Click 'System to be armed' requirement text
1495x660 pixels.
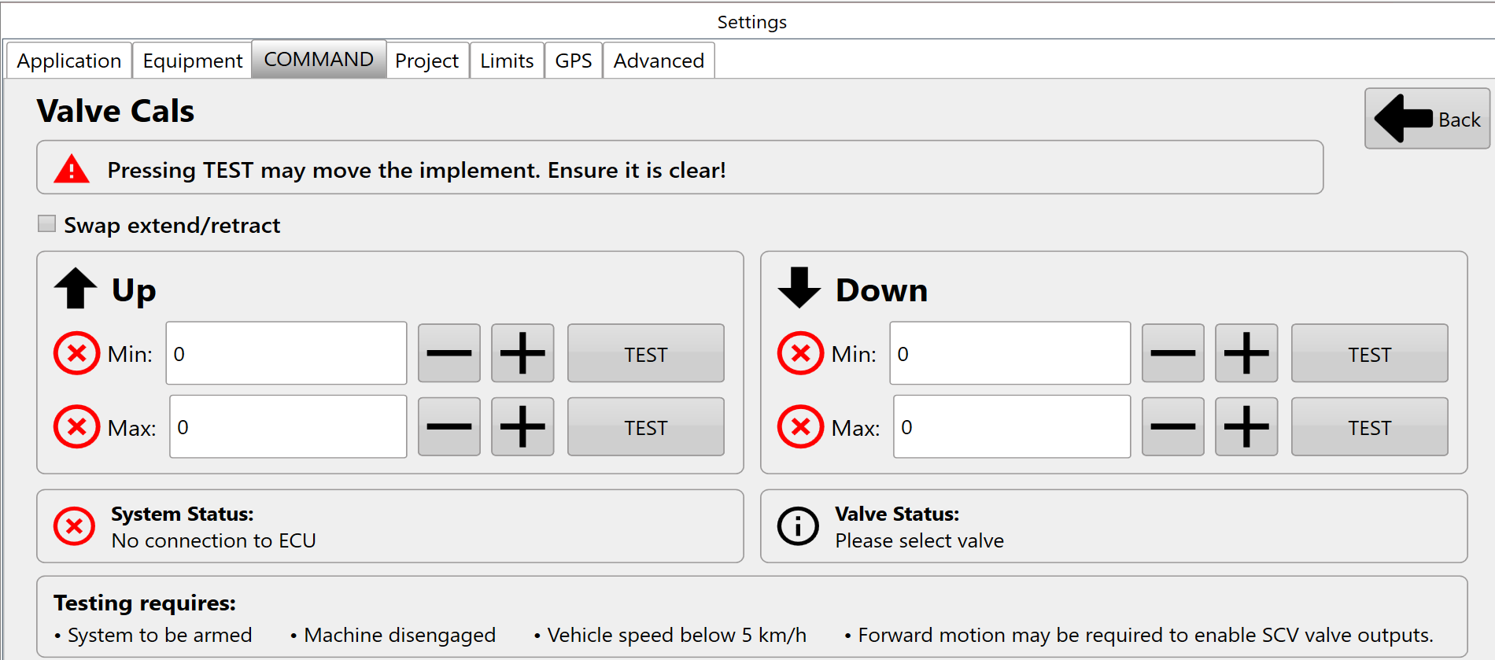tap(160, 635)
